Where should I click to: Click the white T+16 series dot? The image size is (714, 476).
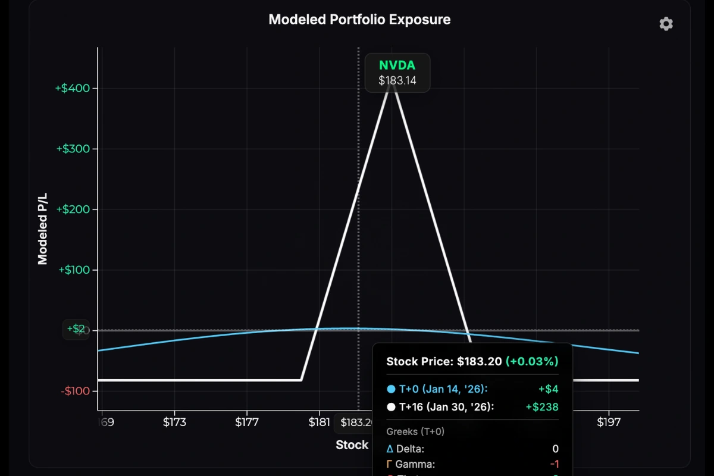tap(391, 407)
